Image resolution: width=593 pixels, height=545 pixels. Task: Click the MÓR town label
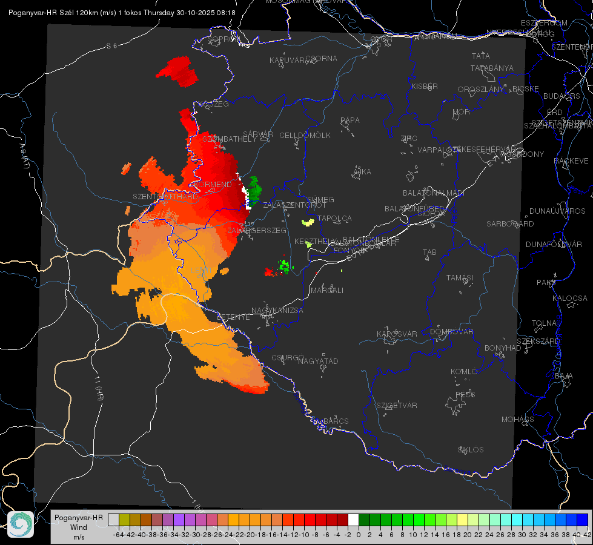click(462, 112)
